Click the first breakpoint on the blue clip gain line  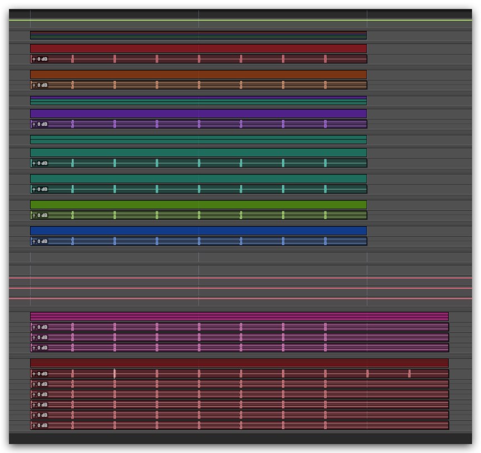click(72, 242)
